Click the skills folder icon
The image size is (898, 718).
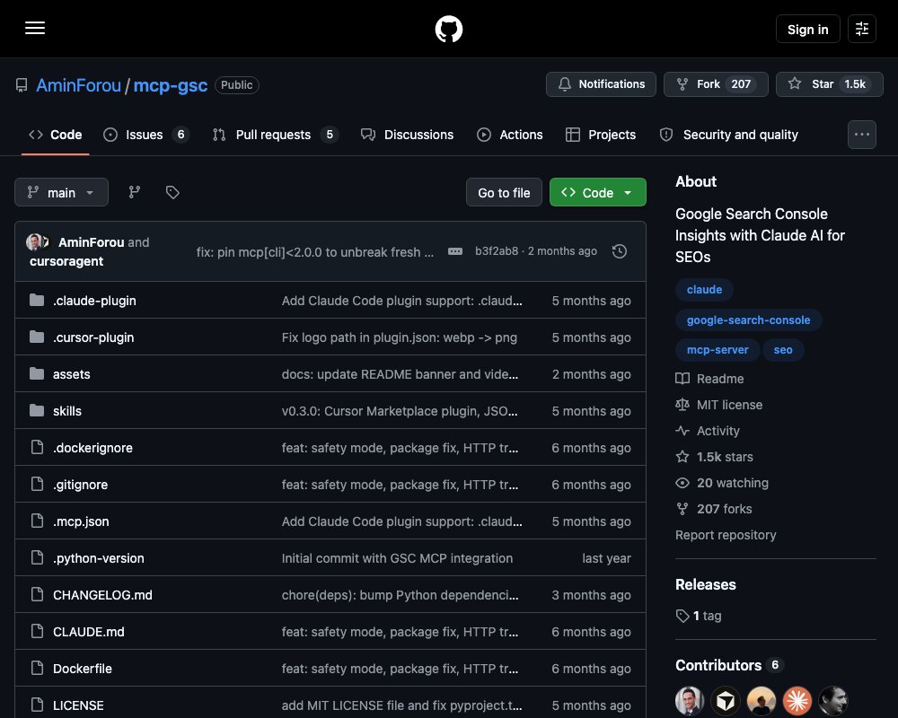click(x=37, y=410)
